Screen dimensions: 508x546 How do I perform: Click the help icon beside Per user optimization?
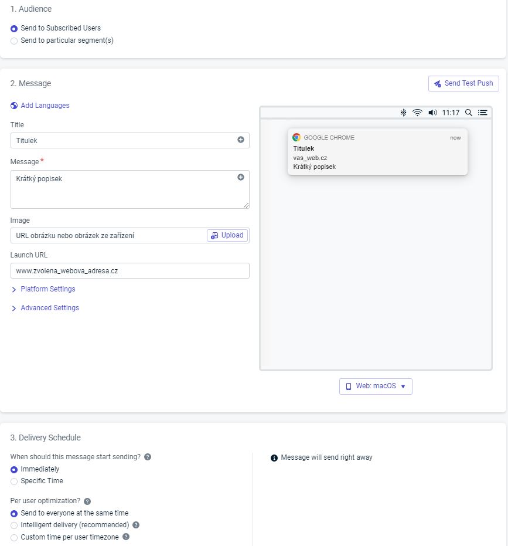pos(87,501)
